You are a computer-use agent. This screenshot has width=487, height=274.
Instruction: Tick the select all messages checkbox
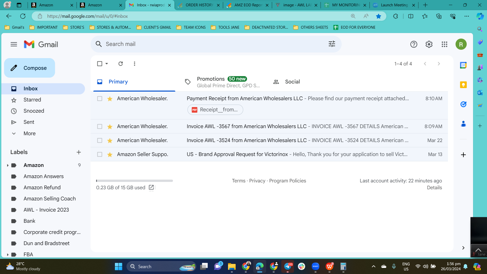click(100, 64)
